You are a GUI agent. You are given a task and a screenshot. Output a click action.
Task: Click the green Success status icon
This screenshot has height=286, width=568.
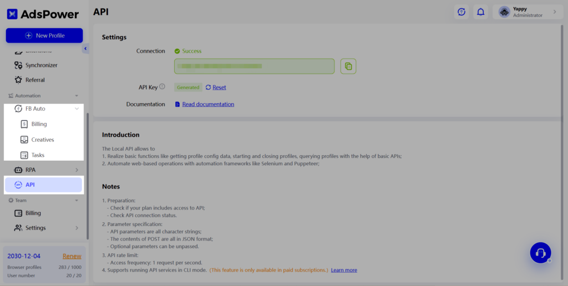(x=177, y=51)
